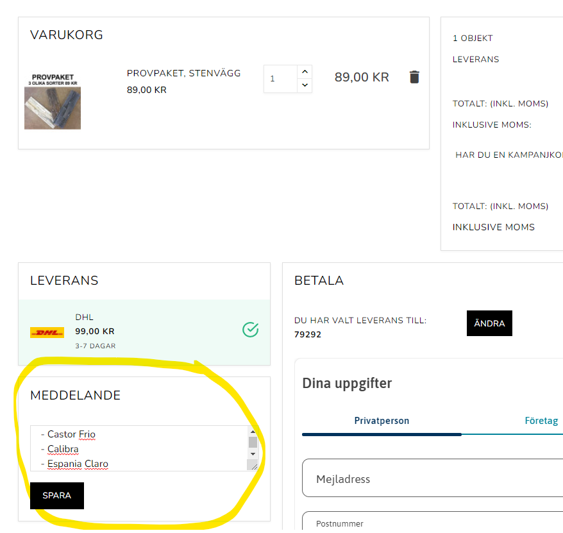Viewport: 563px width, 533px height.
Task: Click the resize handle of message box
Action: pos(253,466)
